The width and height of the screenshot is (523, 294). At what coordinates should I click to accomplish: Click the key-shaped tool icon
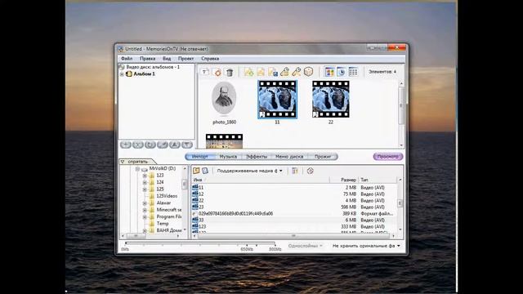[x=296, y=72]
